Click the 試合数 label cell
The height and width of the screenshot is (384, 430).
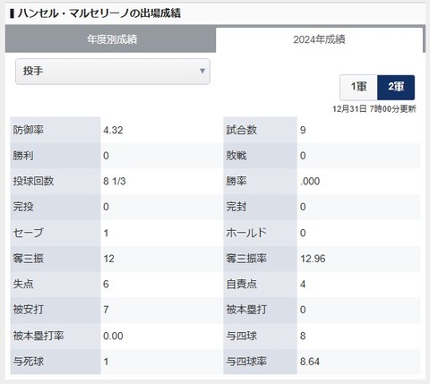pos(260,130)
